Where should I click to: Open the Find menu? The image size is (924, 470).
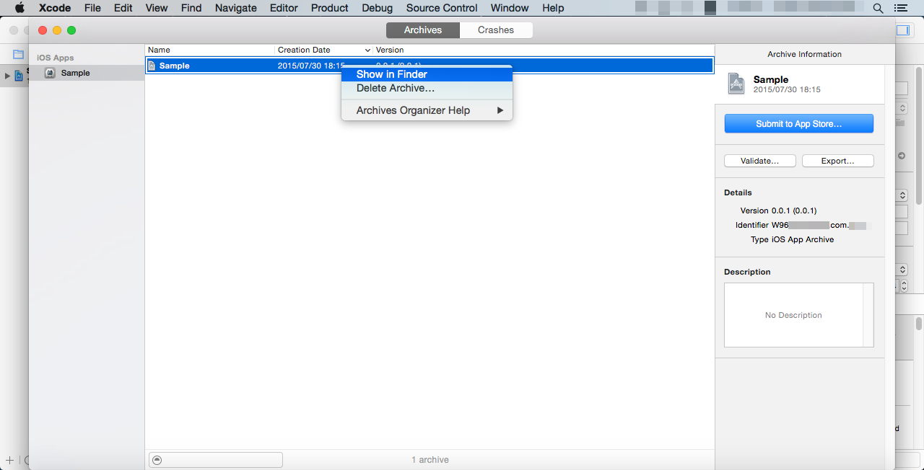point(191,8)
